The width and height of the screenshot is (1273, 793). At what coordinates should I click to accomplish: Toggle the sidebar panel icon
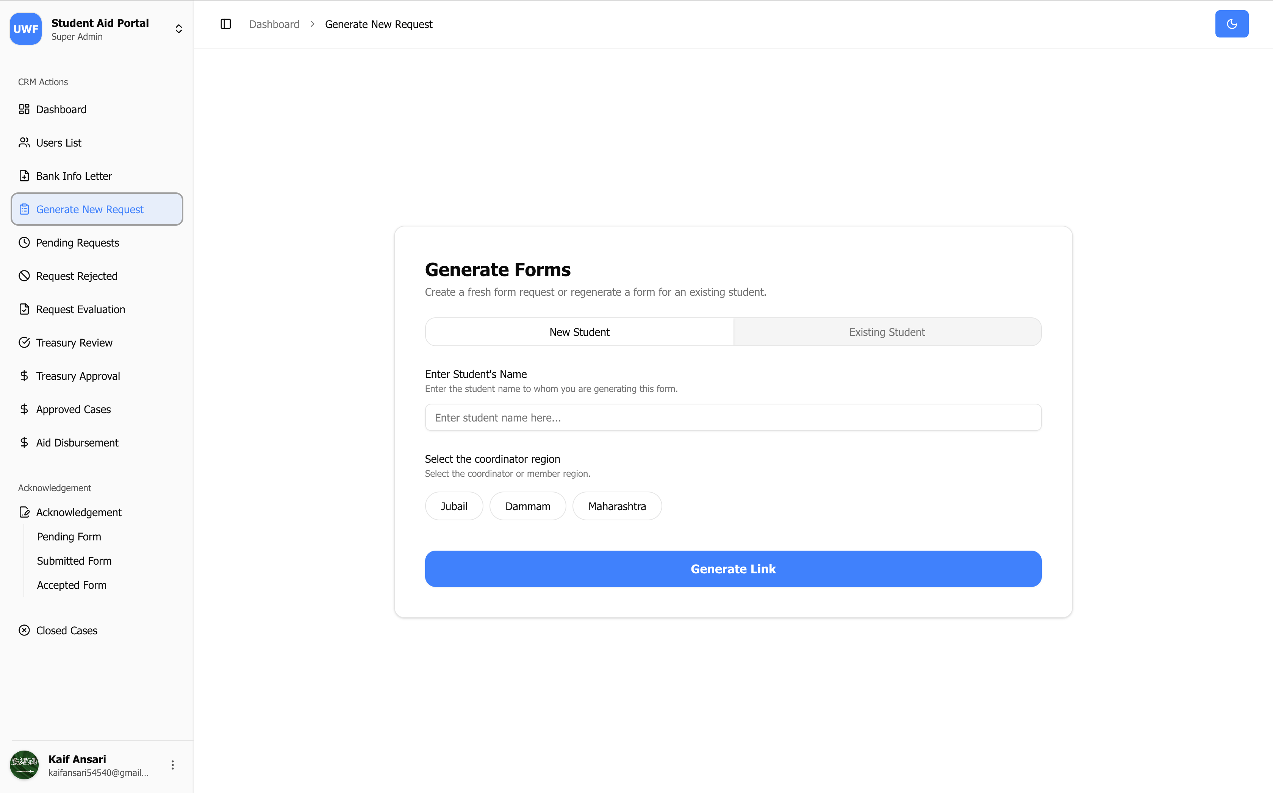pos(226,24)
